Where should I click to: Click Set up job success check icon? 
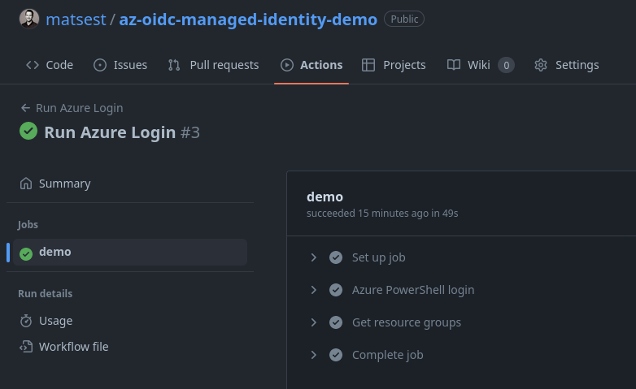click(x=336, y=257)
